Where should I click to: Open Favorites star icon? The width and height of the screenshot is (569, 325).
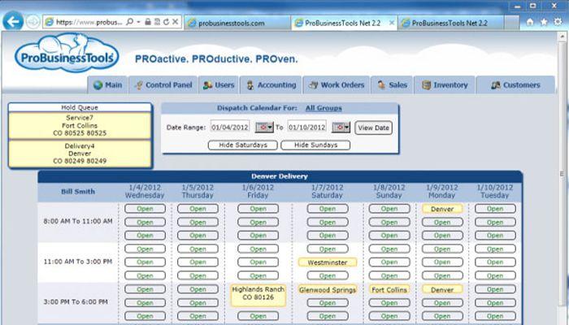coord(544,22)
